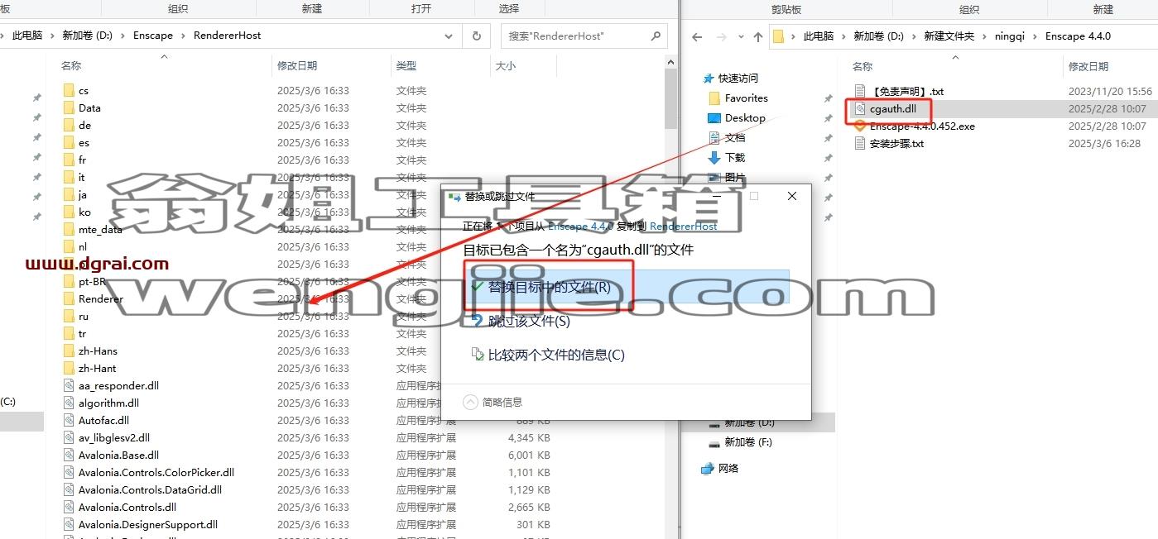Image resolution: width=1158 pixels, height=539 pixels.
Task: Click Enscape 4.4.0 breadcrumb in right address bar
Action: (x=1078, y=36)
